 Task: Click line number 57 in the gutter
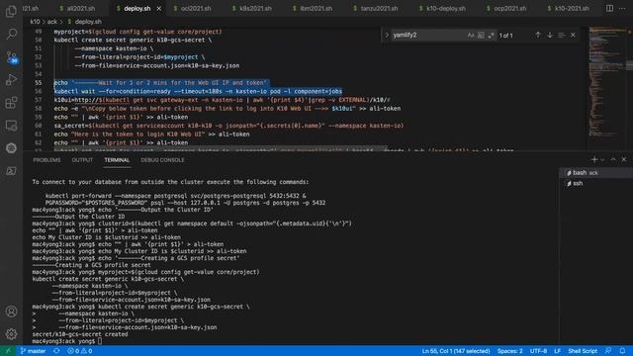pos(38,100)
